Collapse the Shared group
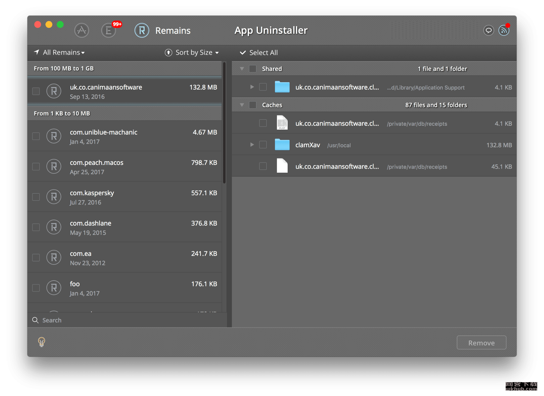Viewport: 544px width, 396px height. pyautogui.click(x=242, y=69)
